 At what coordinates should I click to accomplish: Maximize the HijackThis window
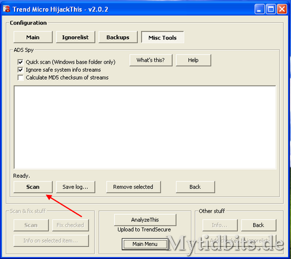(271, 9)
